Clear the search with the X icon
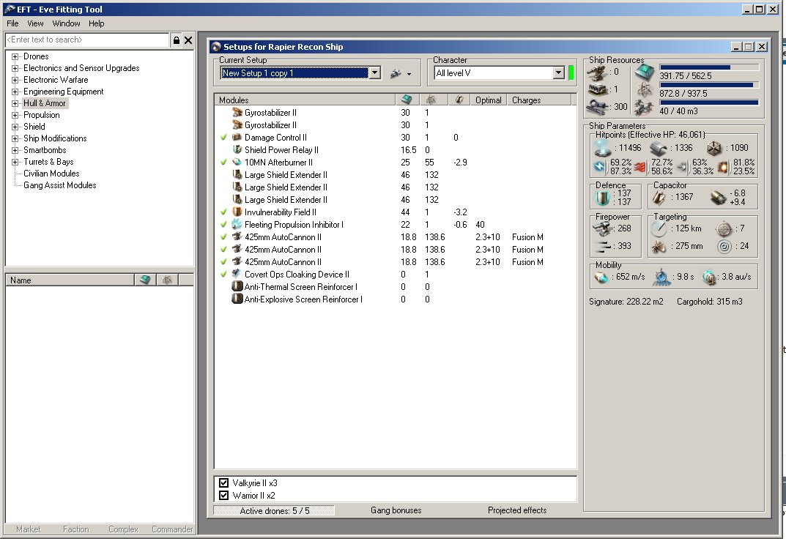786x544 pixels. tap(188, 40)
